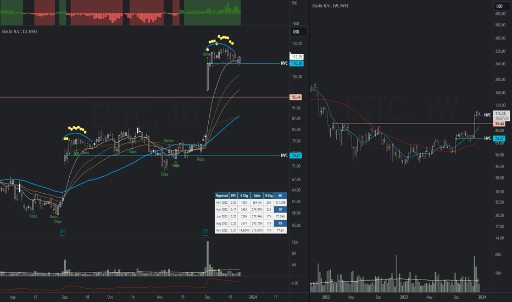Click the earnings E marker near September
Image resolution: width=512 pixels, height=302 pixels.
pyautogui.click(x=63, y=232)
